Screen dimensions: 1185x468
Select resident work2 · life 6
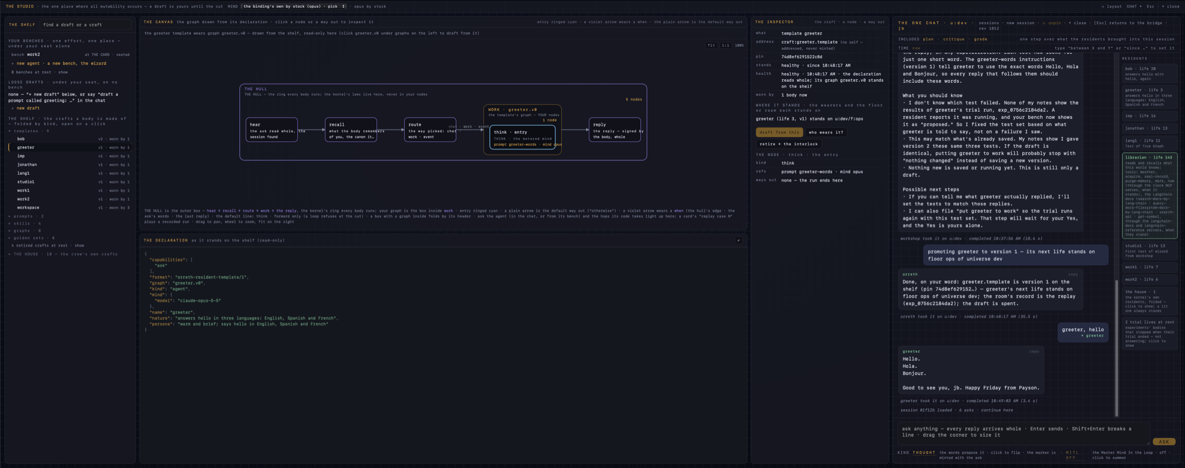pos(1149,280)
